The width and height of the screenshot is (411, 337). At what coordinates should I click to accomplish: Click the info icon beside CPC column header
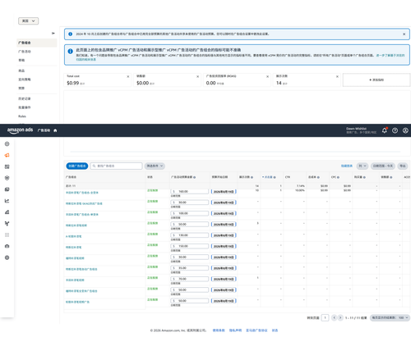pyautogui.click(x=339, y=177)
